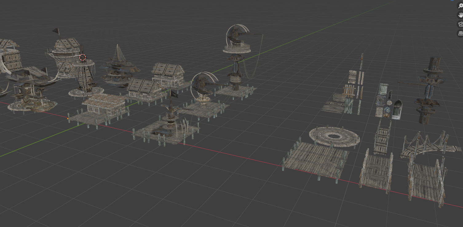Select the tall mast pole on far right

pos(429,90)
